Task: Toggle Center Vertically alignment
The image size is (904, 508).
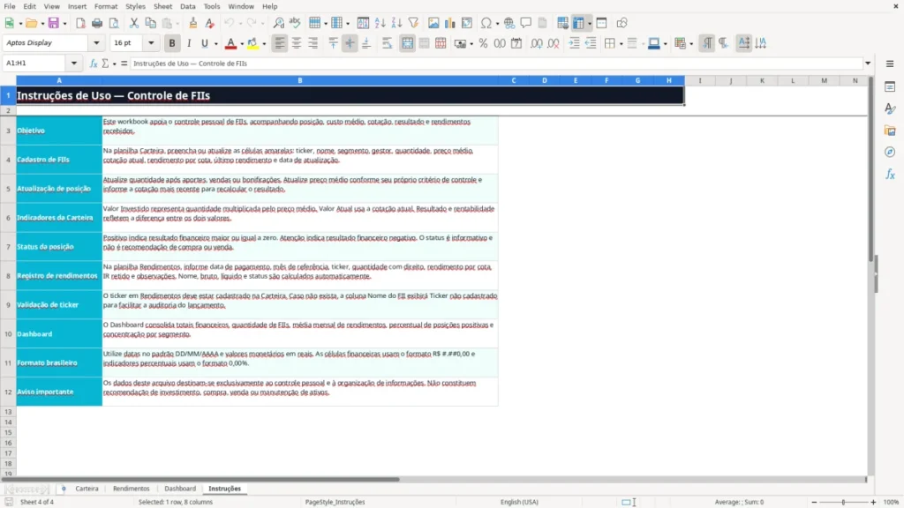Action: point(350,43)
